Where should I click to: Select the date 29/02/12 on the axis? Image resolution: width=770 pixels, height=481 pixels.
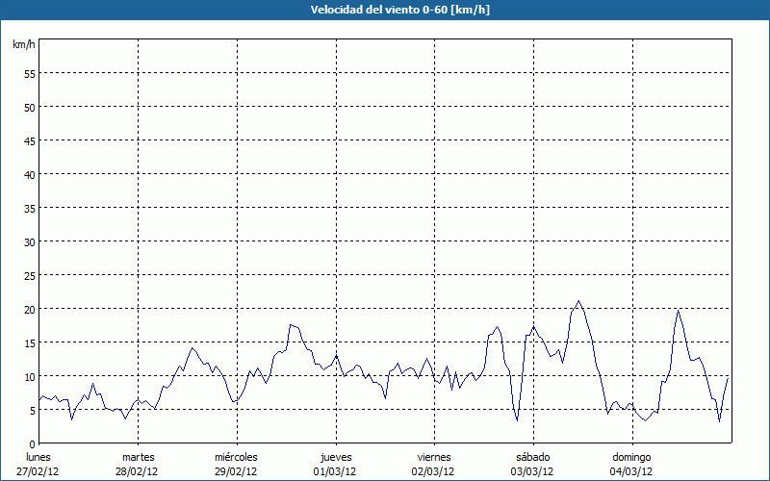tap(236, 471)
